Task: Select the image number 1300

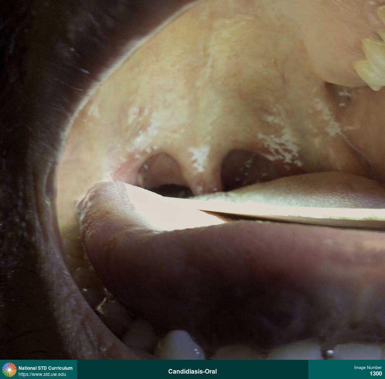Action: click(375, 374)
